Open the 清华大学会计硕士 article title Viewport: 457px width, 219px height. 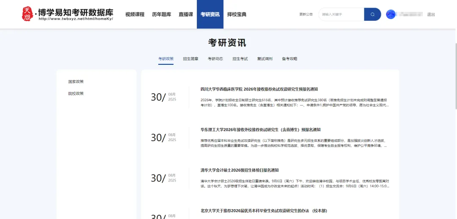click(x=240, y=170)
